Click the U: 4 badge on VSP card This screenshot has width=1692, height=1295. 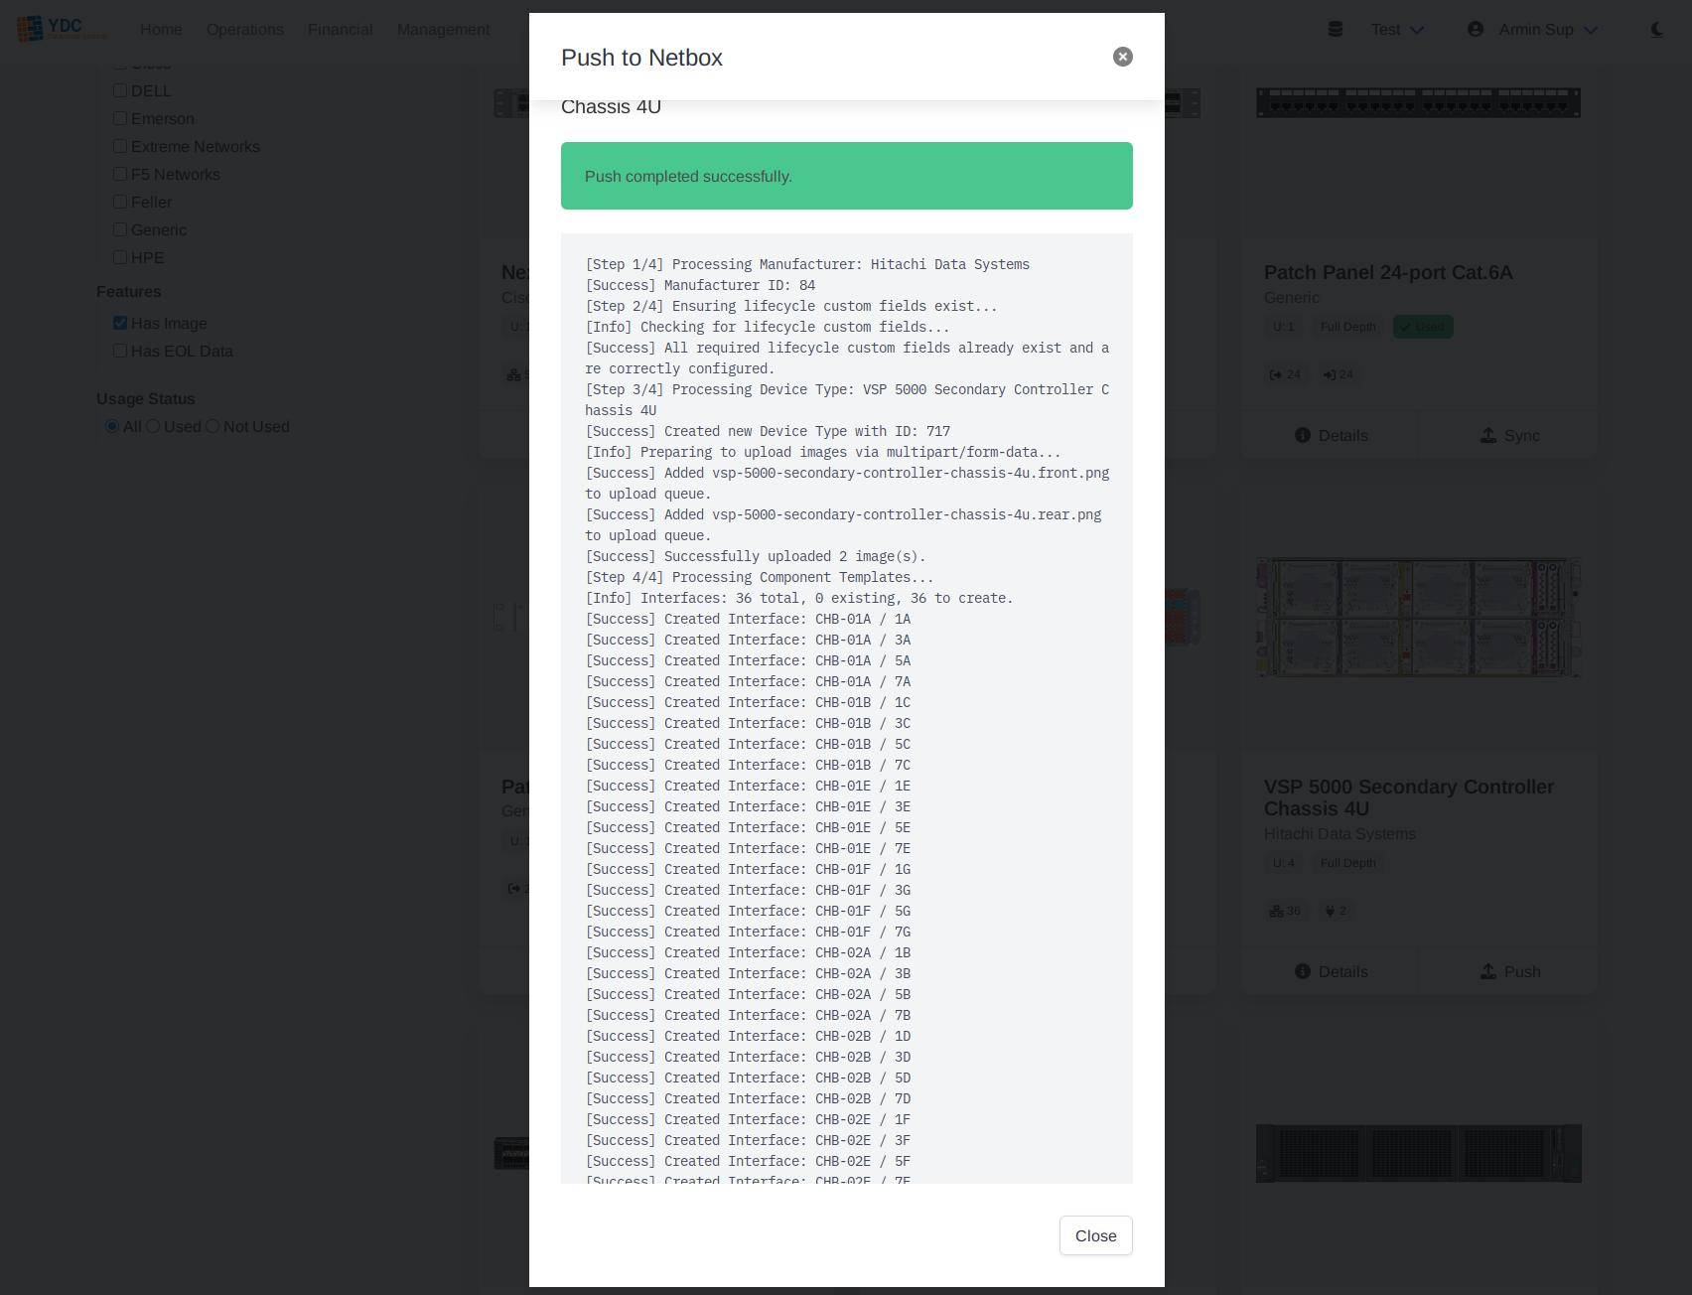pos(1284,863)
